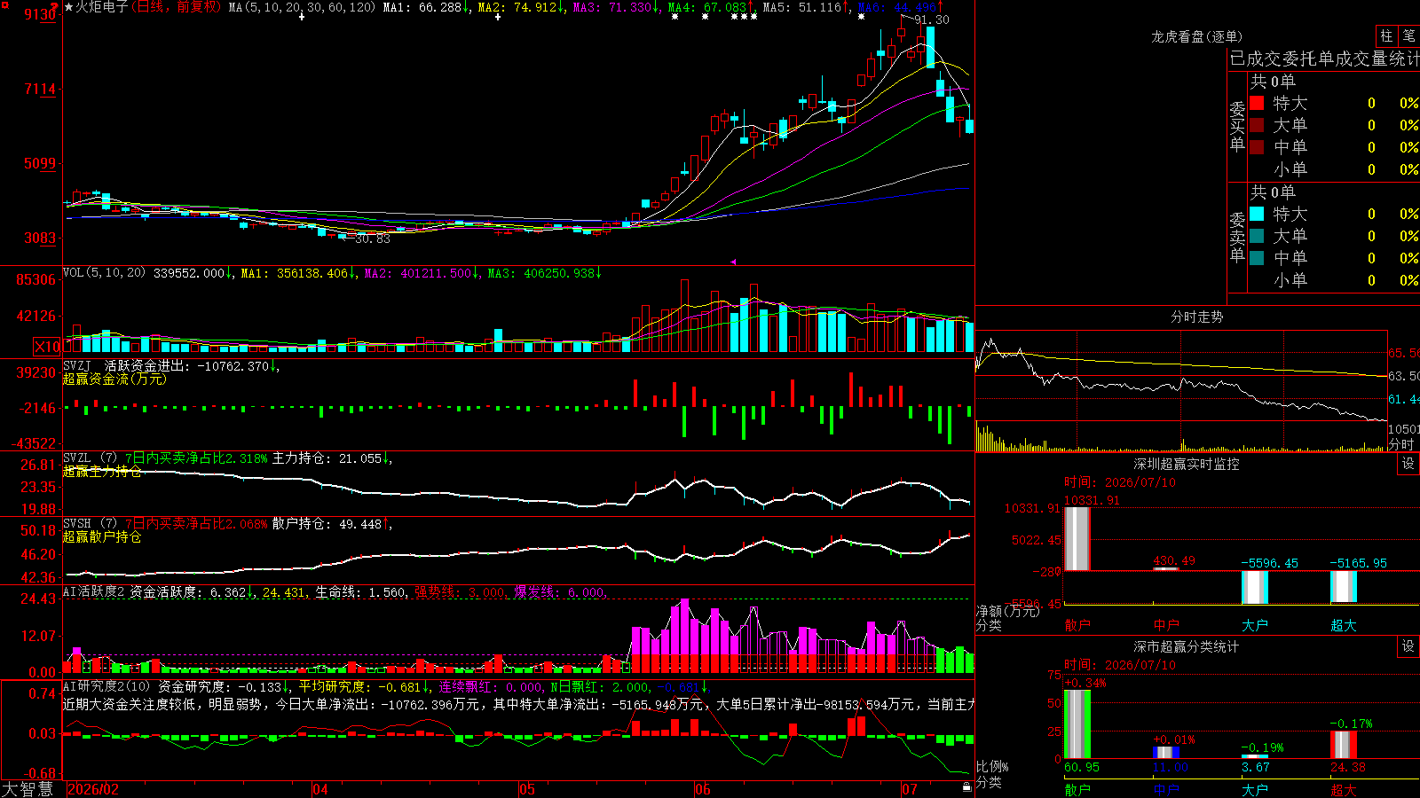
Task: Click the red 特大 buy-order color swatch
Action: tap(1257, 103)
